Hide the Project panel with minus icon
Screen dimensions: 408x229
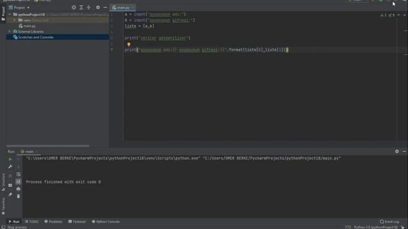pyautogui.click(x=105, y=8)
